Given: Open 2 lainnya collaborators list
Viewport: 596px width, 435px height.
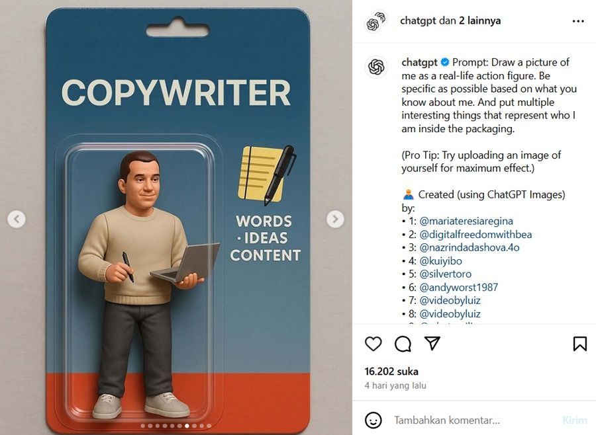Looking at the screenshot, I should [479, 20].
